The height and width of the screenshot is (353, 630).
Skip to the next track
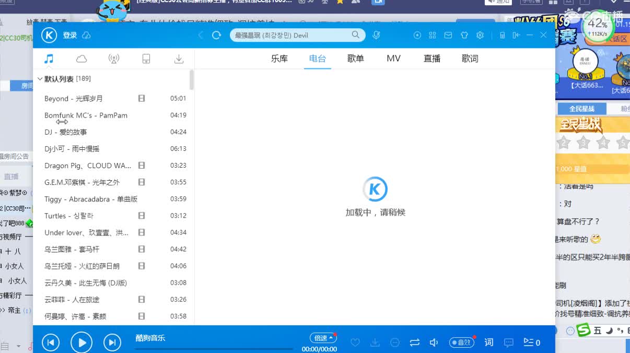(112, 343)
